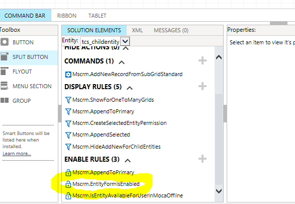Viewport: 295px width, 204px height.
Task: Collapse the DISPLAY RULES section chevron
Action: [130, 88]
